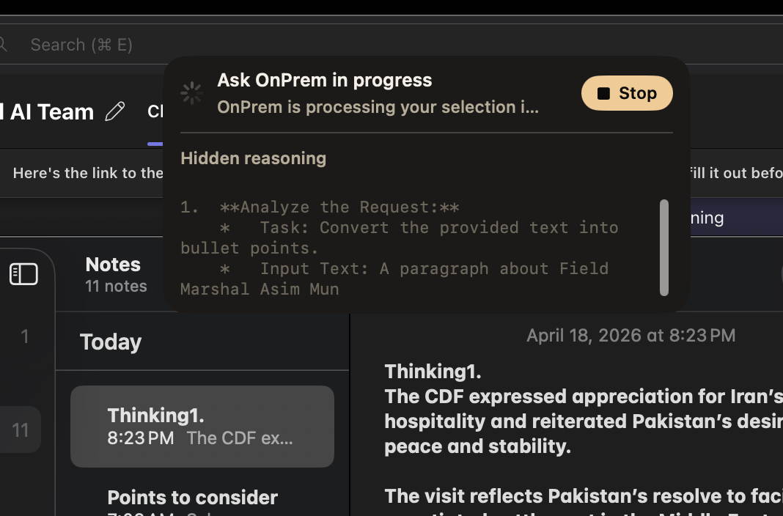
Task: Click the April 18, 2026 date heading
Action: click(x=631, y=335)
